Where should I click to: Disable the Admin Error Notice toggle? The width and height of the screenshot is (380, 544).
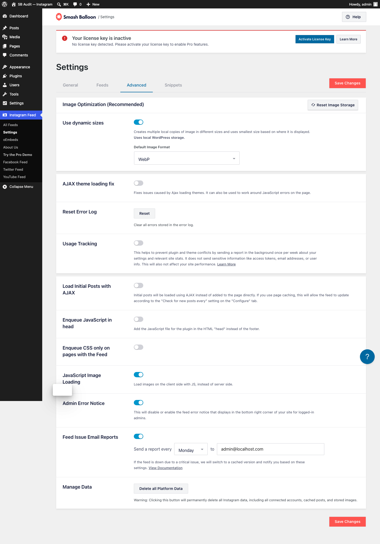(x=139, y=403)
